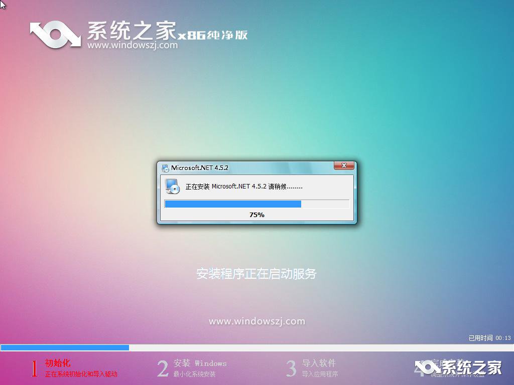
Task: Click the blue overall progress bar
Action: [65, 347]
